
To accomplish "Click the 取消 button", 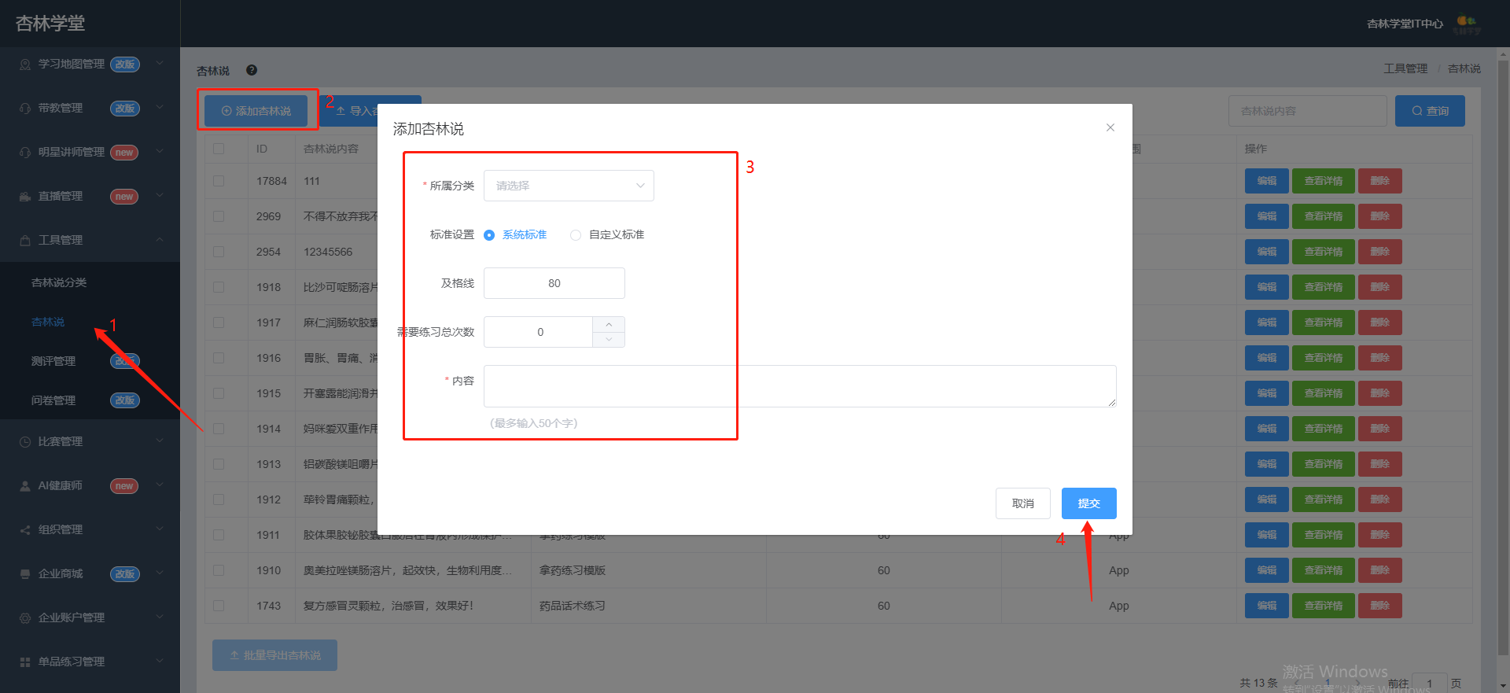I will 1023,503.
